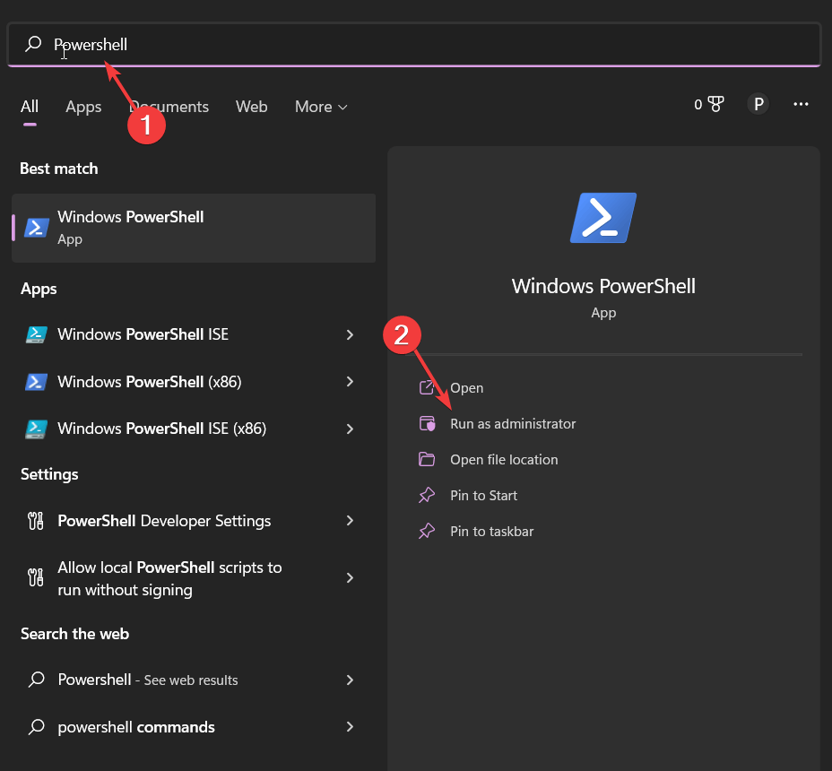Screen dimensions: 832x771
Task: Expand Powershell web results chevron
Action: (x=350, y=680)
